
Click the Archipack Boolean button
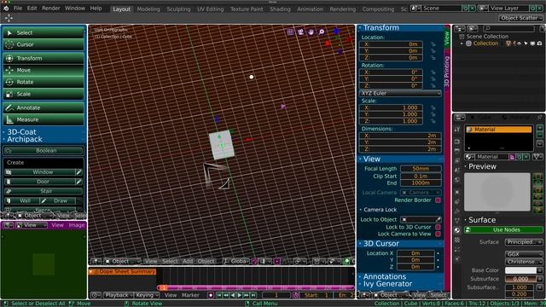[44, 151]
